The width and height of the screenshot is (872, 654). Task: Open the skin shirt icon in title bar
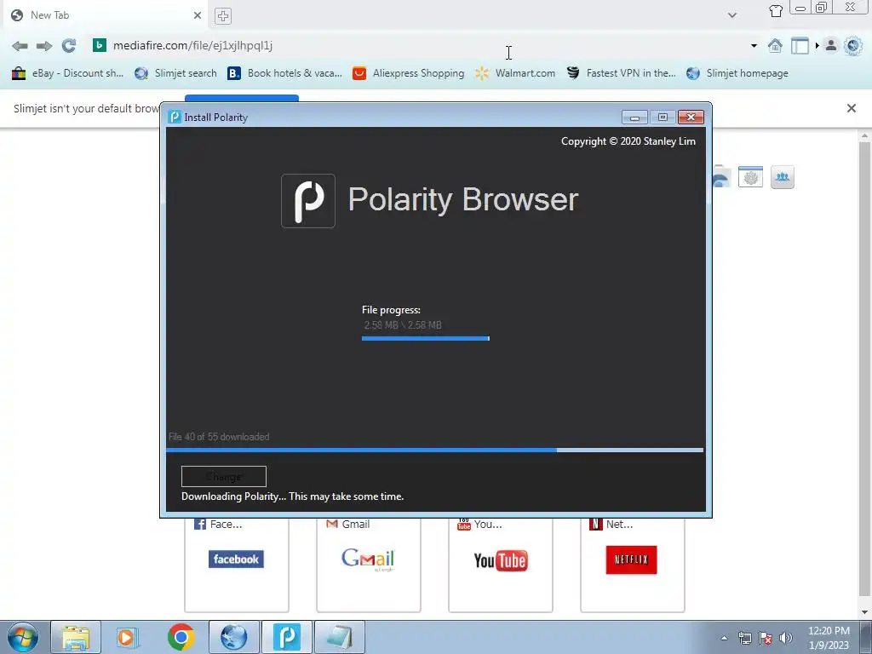pyautogui.click(x=776, y=10)
